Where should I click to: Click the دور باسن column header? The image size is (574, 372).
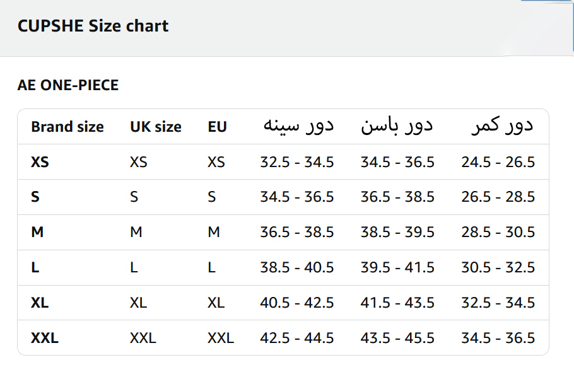click(x=397, y=126)
